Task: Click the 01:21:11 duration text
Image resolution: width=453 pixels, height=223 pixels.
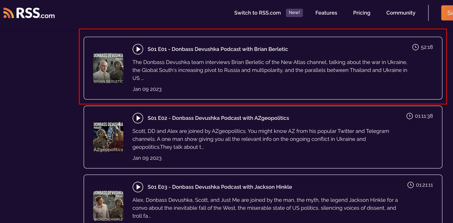Action: [424, 185]
